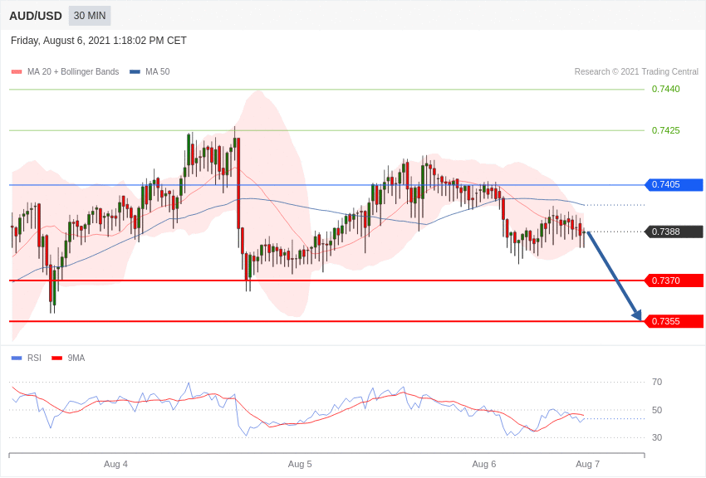Click the RSI 50 level label

click(x=657, y=410)
